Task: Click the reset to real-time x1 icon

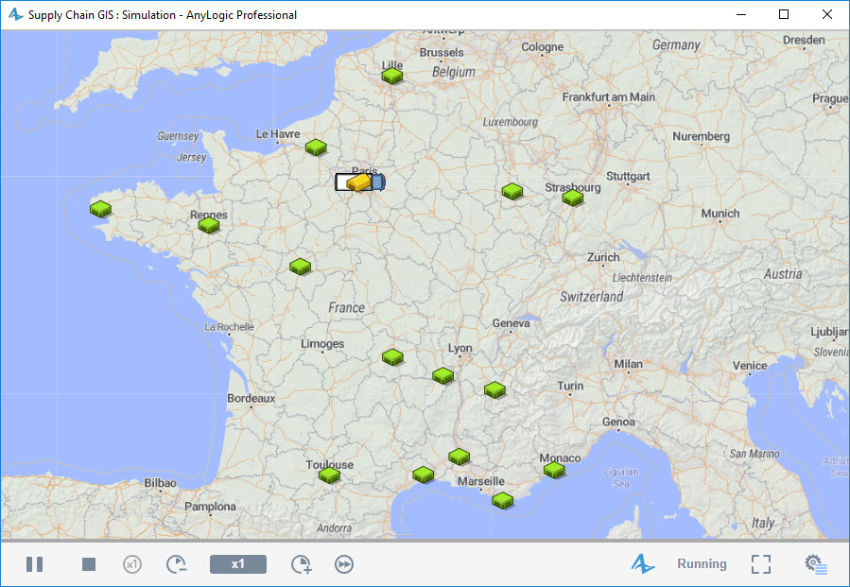Action: coord(132,563)
